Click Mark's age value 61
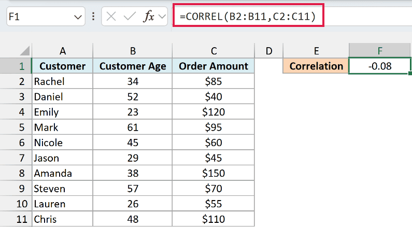412x227 pixels. (x=133, y=127)
